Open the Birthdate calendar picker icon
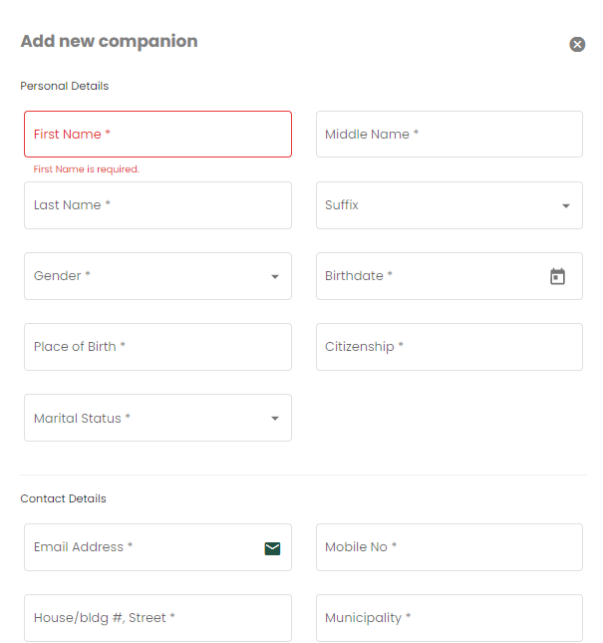Image resolution: width=603 pixels, height=643 pixels. [557, 276]
